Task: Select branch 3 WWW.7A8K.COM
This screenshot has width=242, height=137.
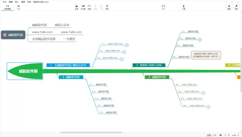Action: point(149,65)
